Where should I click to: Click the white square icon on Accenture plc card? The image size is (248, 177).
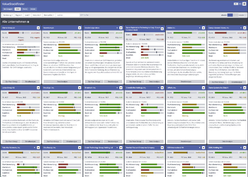click(x=80, y=28)
